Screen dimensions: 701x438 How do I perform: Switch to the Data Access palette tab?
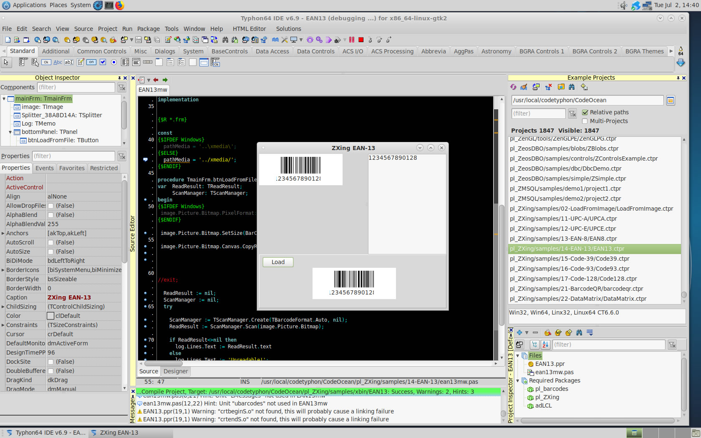pyautogui.click(x=272, y=51)
